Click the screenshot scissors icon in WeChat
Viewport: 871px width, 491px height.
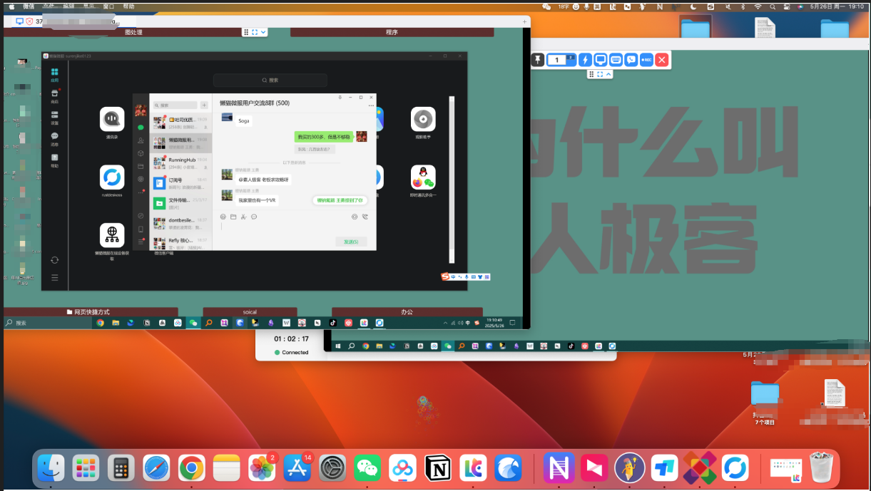[x=243, y=217]
